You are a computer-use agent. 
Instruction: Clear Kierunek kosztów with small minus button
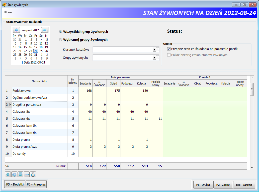pyautogui.click(x=157, y=49)
